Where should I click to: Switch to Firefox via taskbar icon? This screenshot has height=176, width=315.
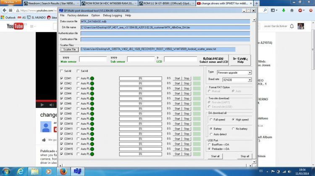click(63, 171)
